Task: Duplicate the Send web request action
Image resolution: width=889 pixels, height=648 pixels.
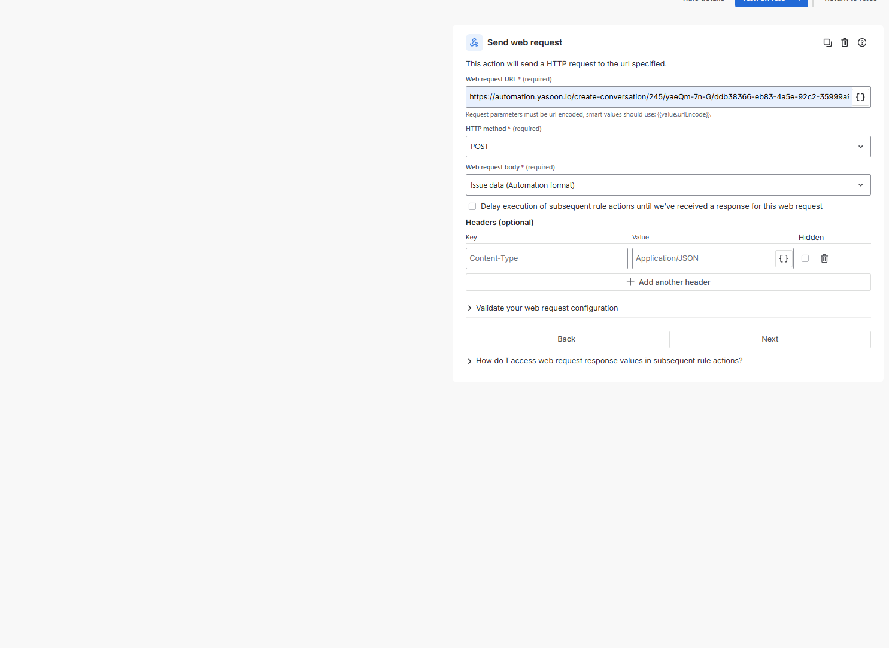Action: click(827, 42)
